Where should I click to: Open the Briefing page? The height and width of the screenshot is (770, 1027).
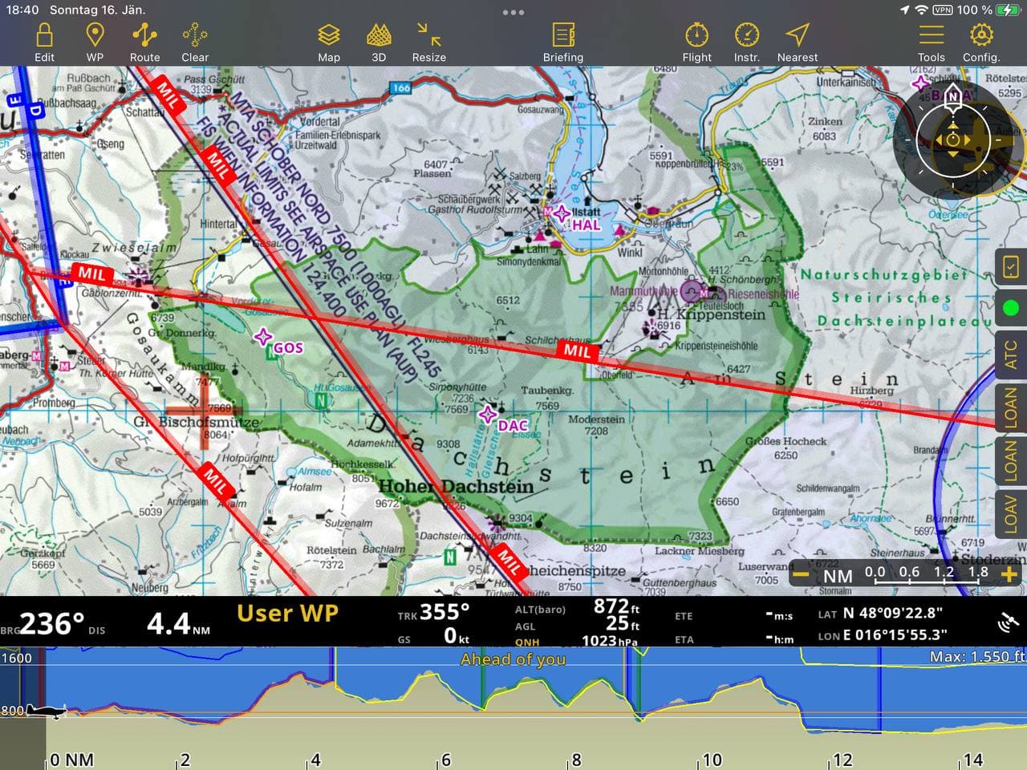[563, 42]
